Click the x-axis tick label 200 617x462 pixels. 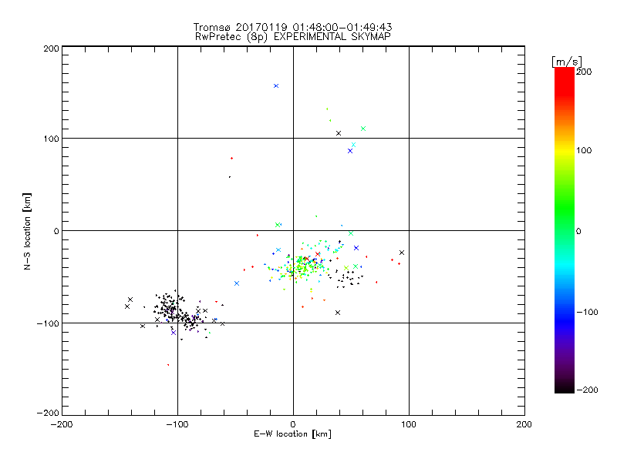click(524, 425)
